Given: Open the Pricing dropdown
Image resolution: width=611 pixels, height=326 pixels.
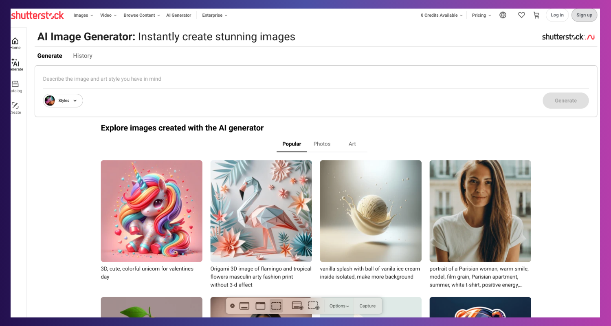Looking at the screenshot, I should [481, 15].
